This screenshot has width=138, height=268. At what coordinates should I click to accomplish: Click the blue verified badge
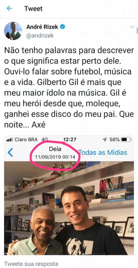coord(63,27)
